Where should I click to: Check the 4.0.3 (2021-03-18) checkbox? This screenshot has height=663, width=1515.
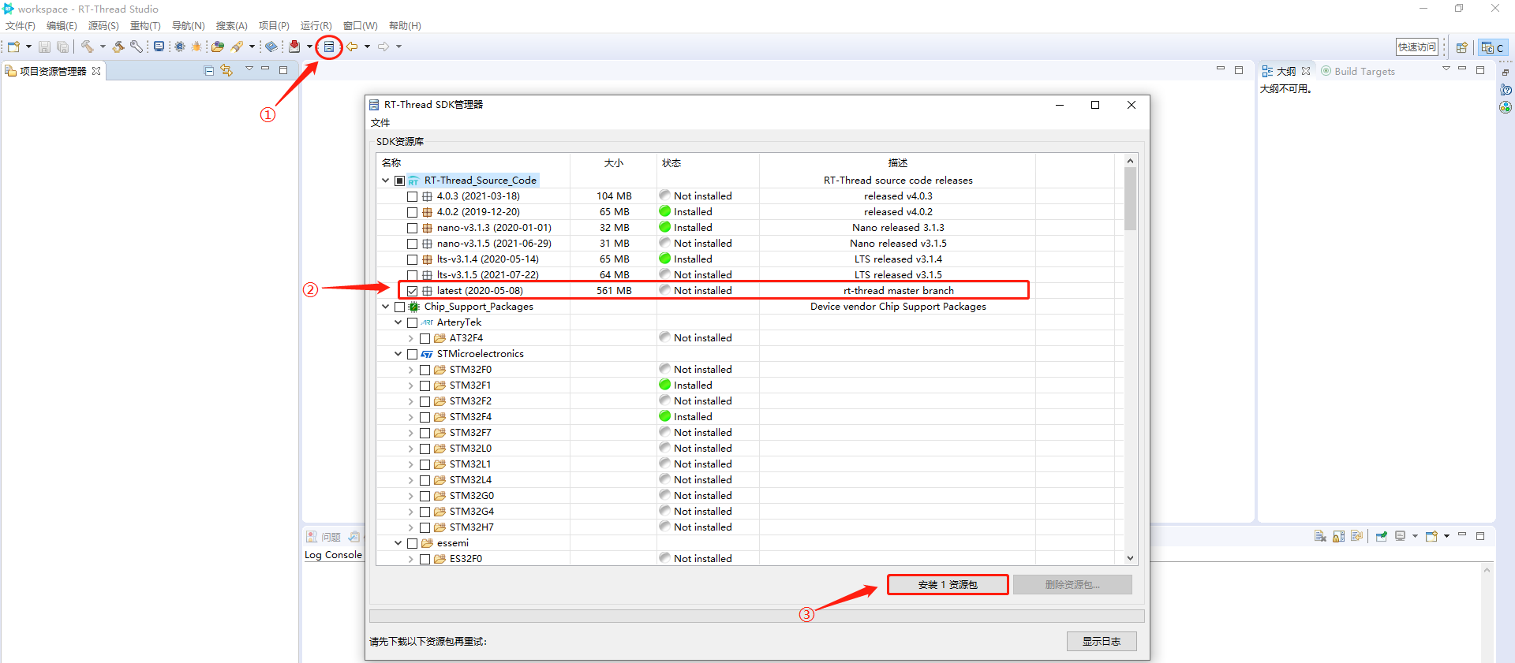point(412,196)
